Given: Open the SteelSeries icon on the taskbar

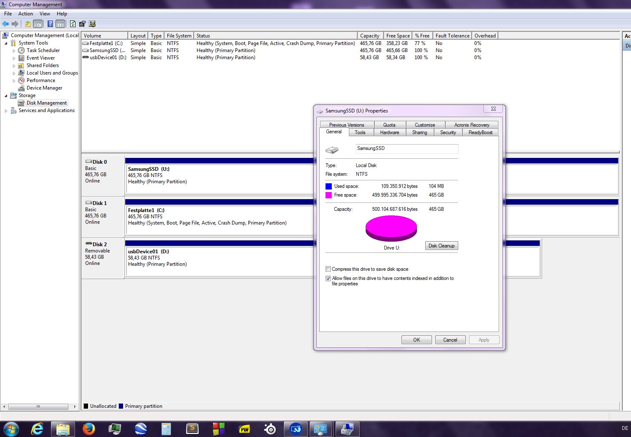Looking at the screenshot, I should tap(270, 429).
